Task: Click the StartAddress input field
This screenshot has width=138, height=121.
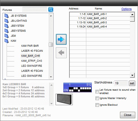Action: (121, 83)
